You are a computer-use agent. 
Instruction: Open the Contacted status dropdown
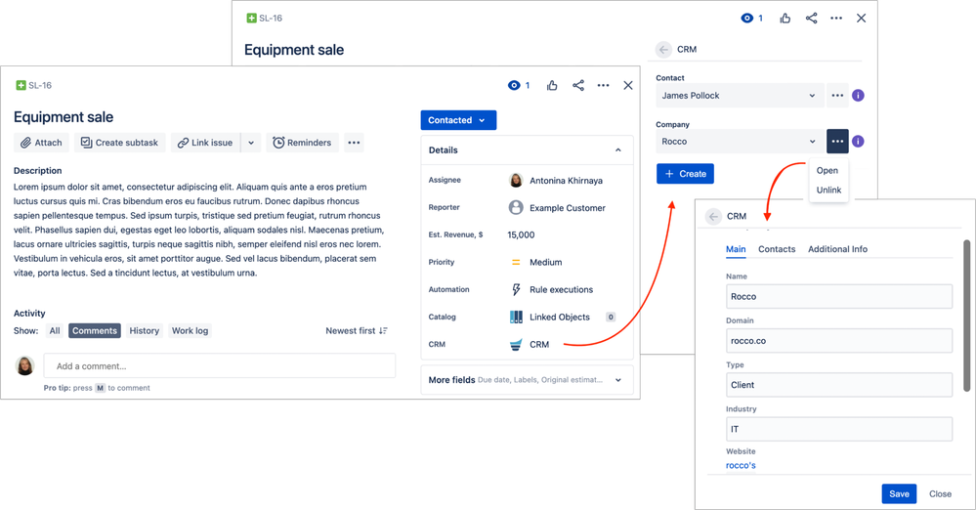pyautogui.click(x=458, y=120)
